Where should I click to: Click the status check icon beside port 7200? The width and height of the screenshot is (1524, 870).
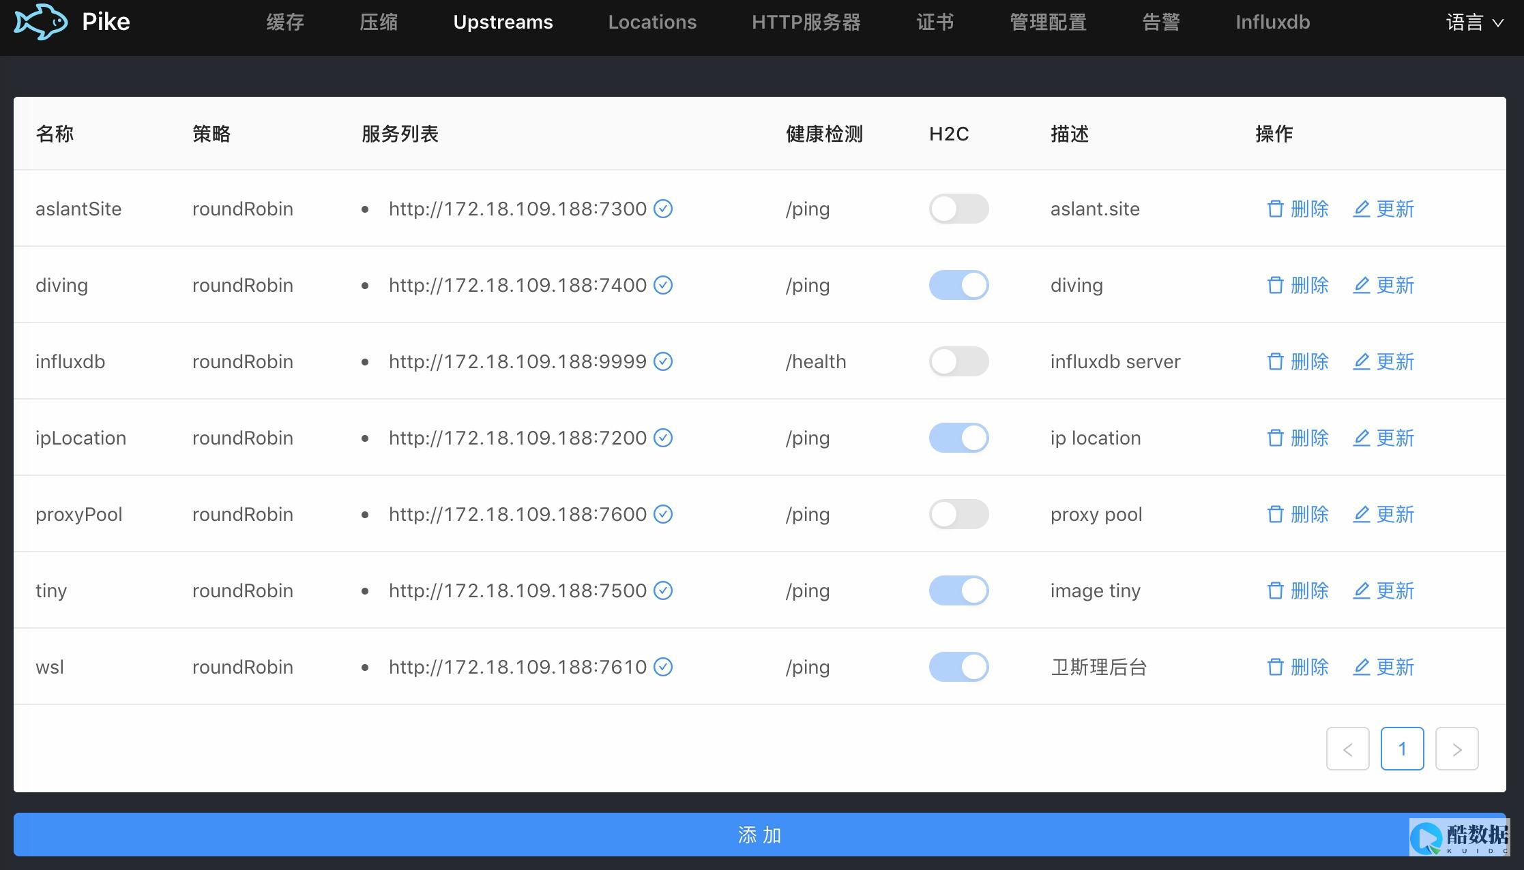coord(663,438)
